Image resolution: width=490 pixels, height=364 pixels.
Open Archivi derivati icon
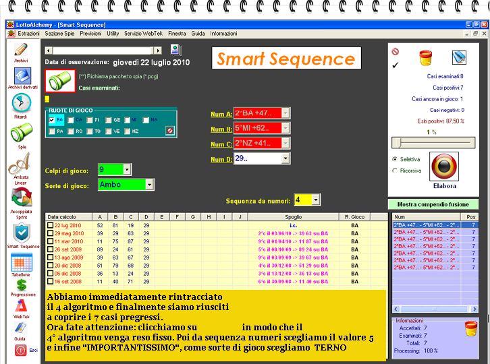(22, 76)
